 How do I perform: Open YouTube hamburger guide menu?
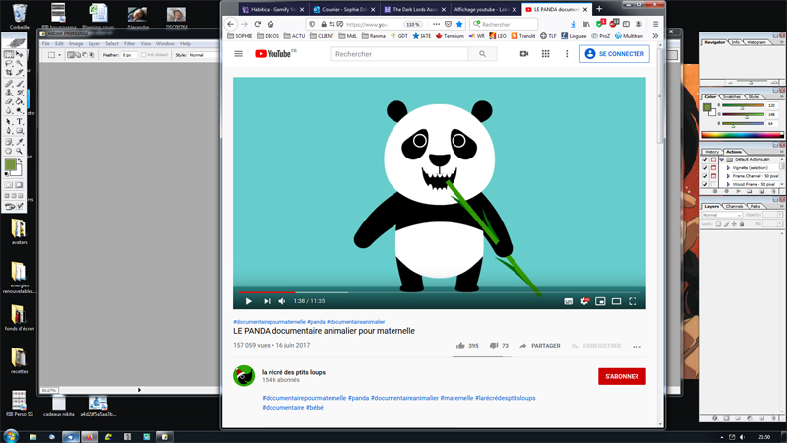(x=238, y=54)
